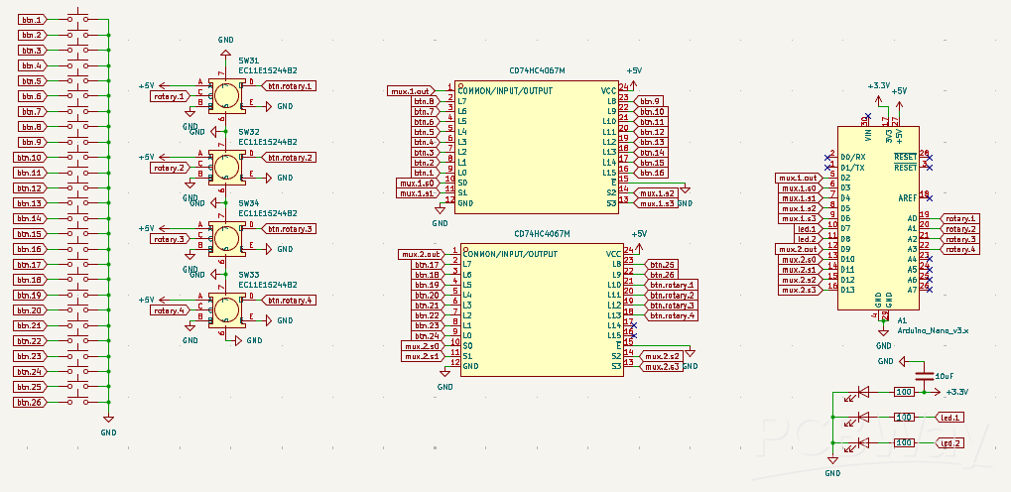Click btn.16 label on upper multiplexer
1011x492 pixels.
click(651, 173)
